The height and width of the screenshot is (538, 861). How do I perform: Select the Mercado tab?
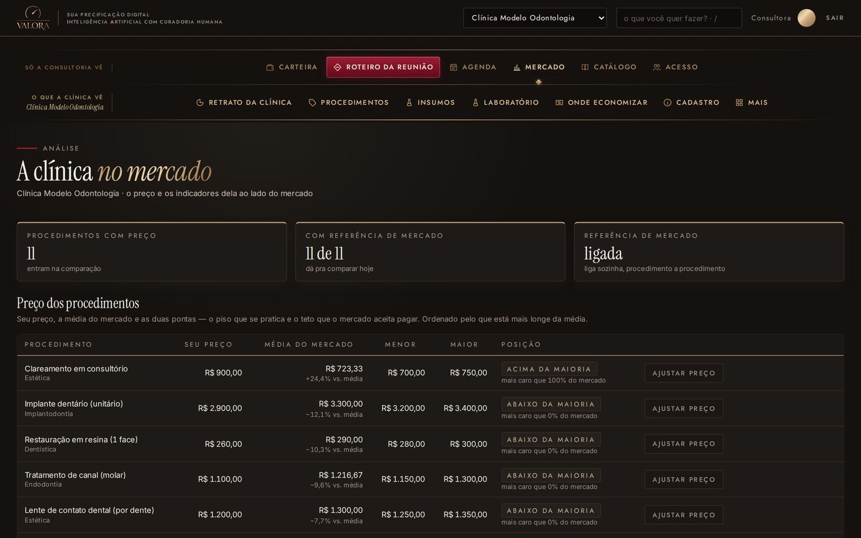tap(539, 67)
